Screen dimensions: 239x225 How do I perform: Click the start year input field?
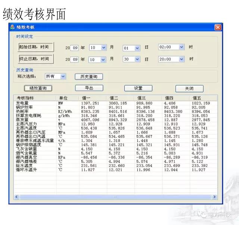point(75,48)
